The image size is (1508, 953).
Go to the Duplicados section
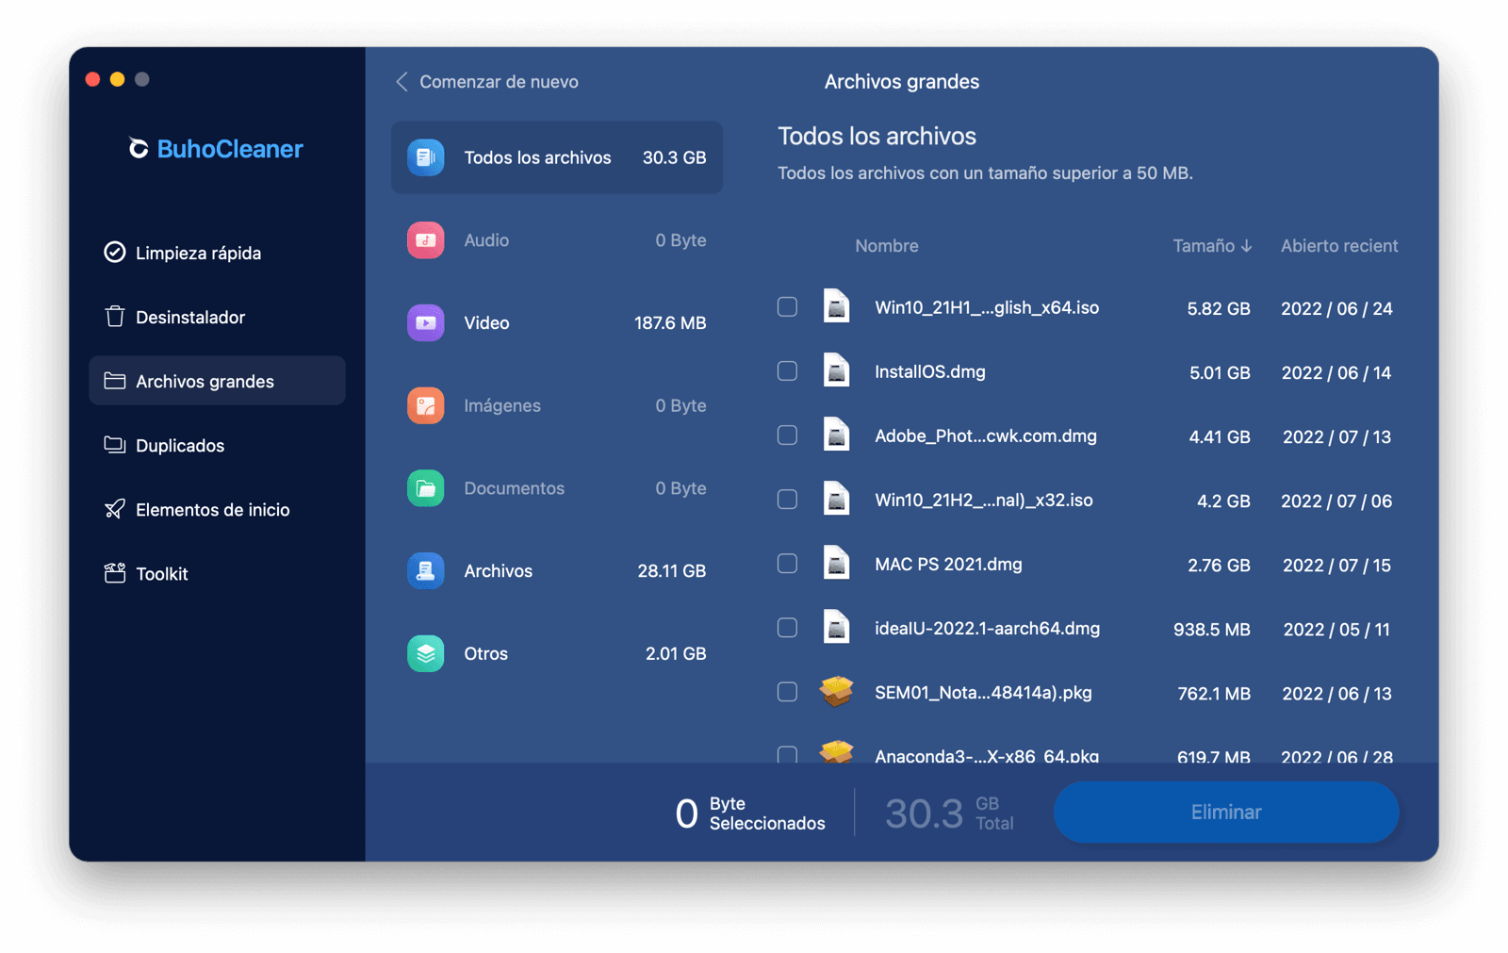pyautogui.click(x=217, y=445)
